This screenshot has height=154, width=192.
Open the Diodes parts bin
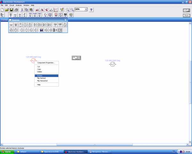[20, 15]
